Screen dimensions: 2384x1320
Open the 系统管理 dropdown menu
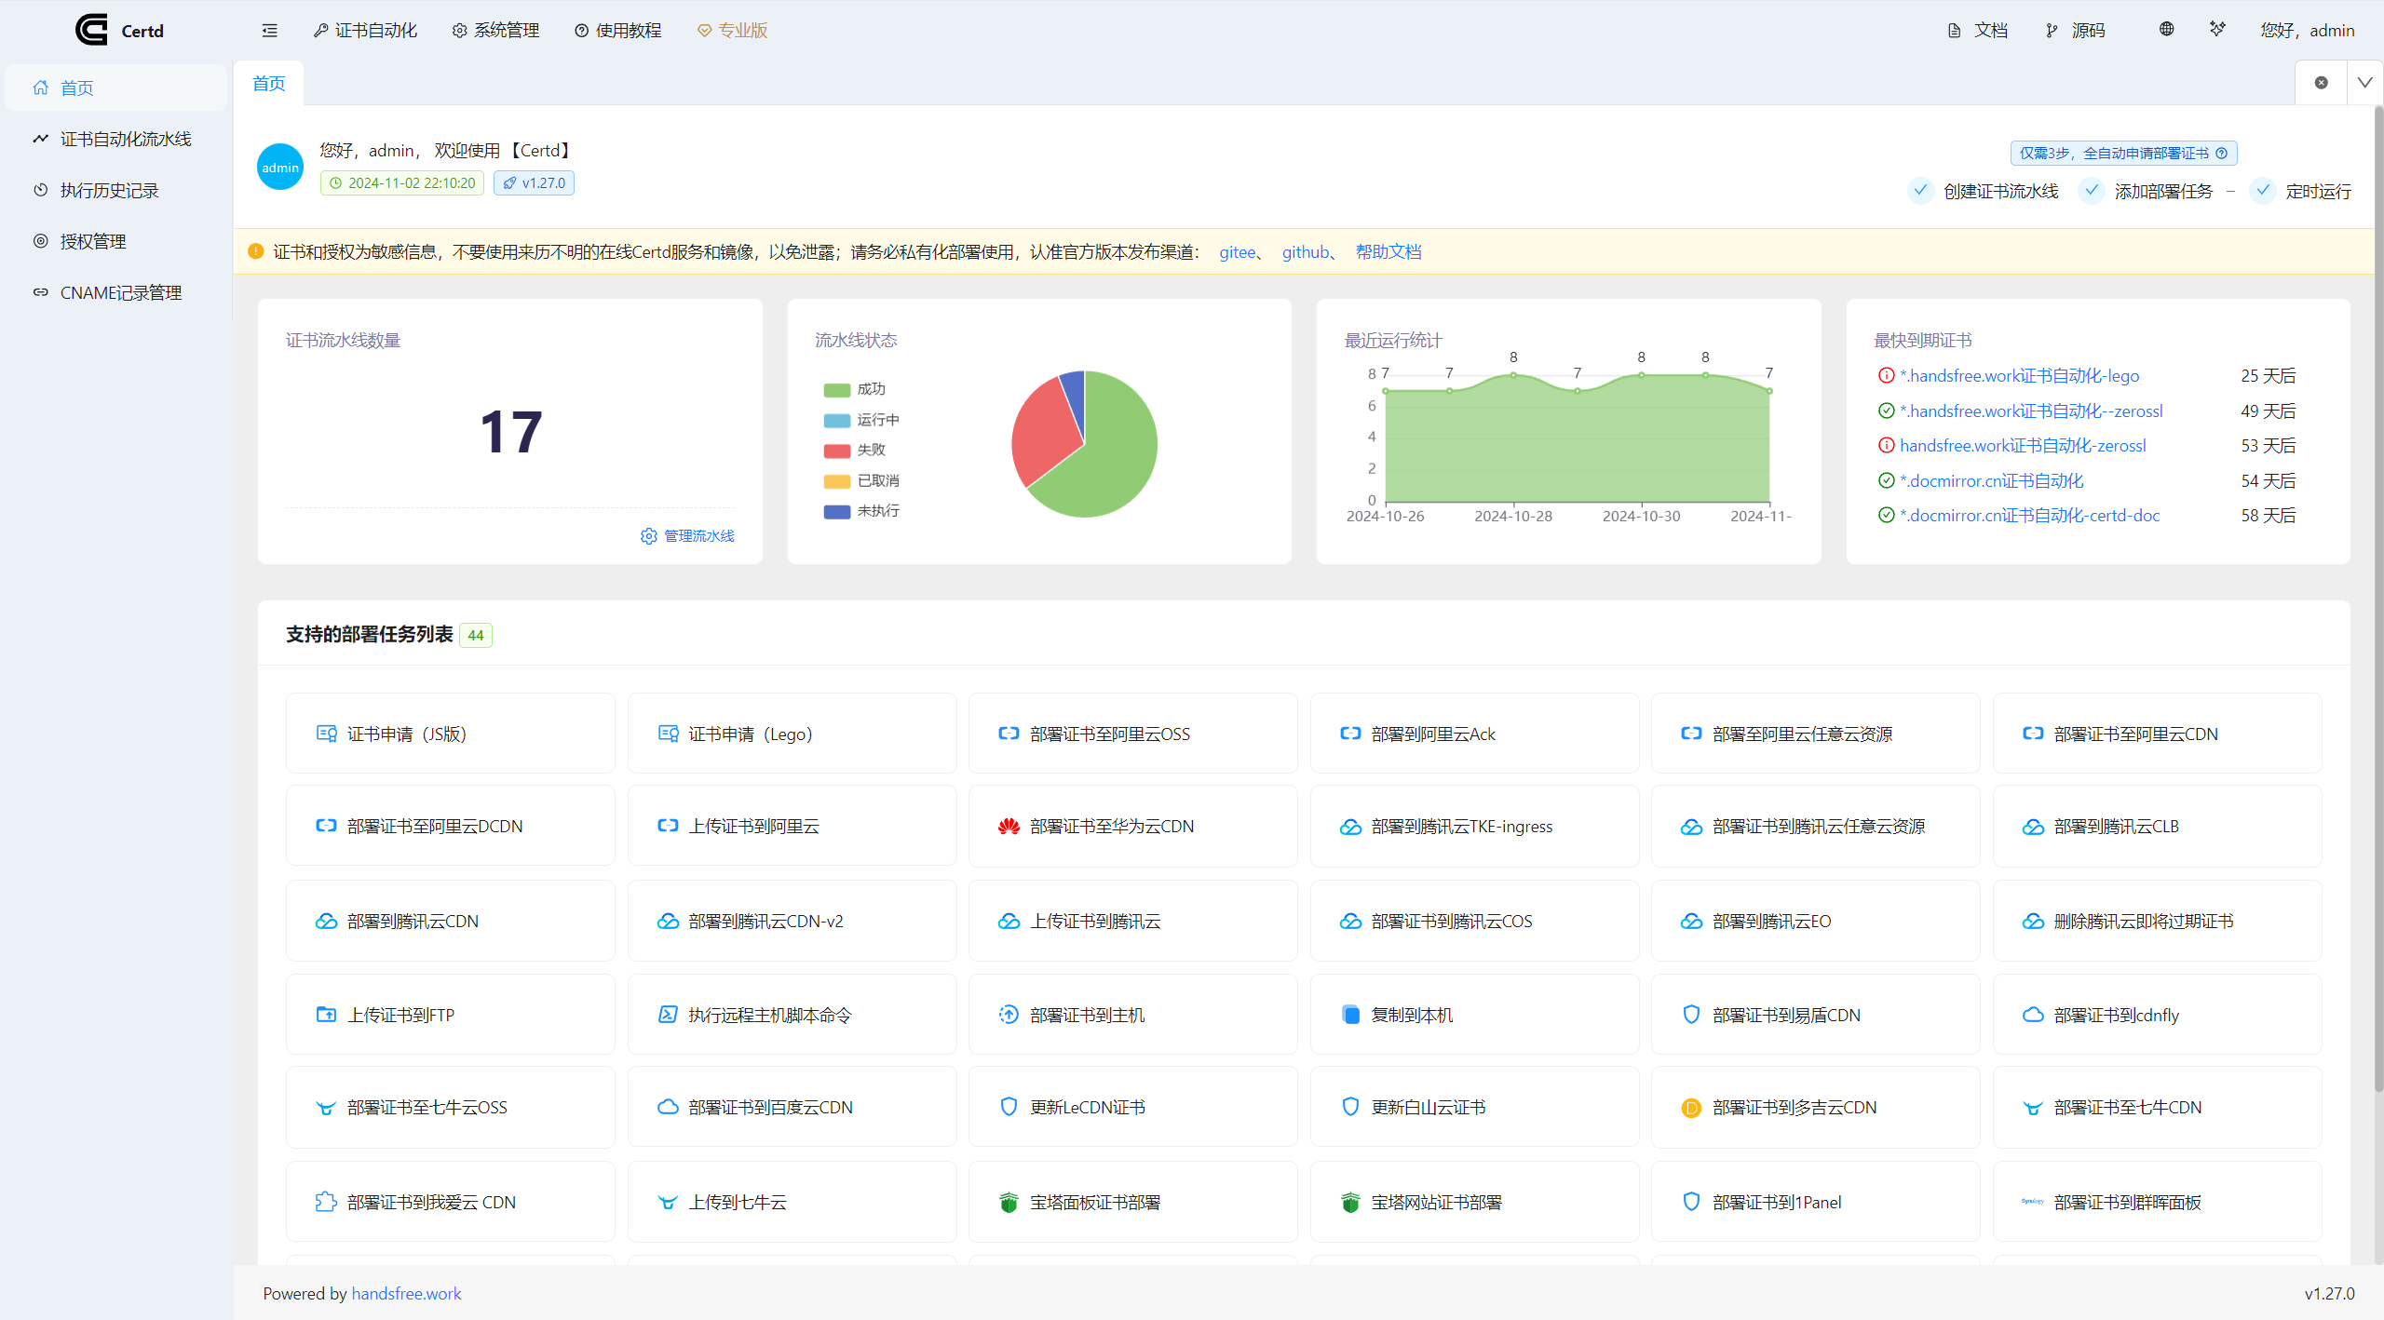(x=495, y=30)
